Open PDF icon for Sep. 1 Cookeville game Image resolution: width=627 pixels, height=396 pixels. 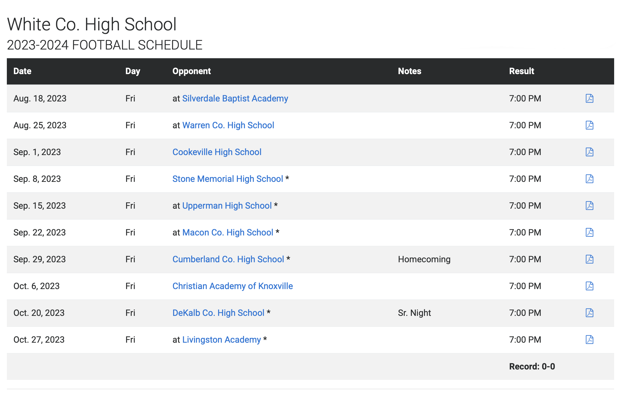[590, 152]
